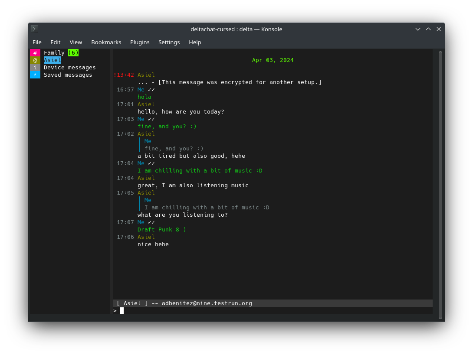Click the olive @ Asiel contact icon
Image resolution: width=473 pixels, height=355 pixels.
point(35,60)
